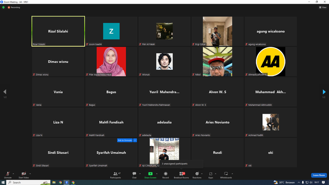Expand arrow next to Apps

pos(215,174)
